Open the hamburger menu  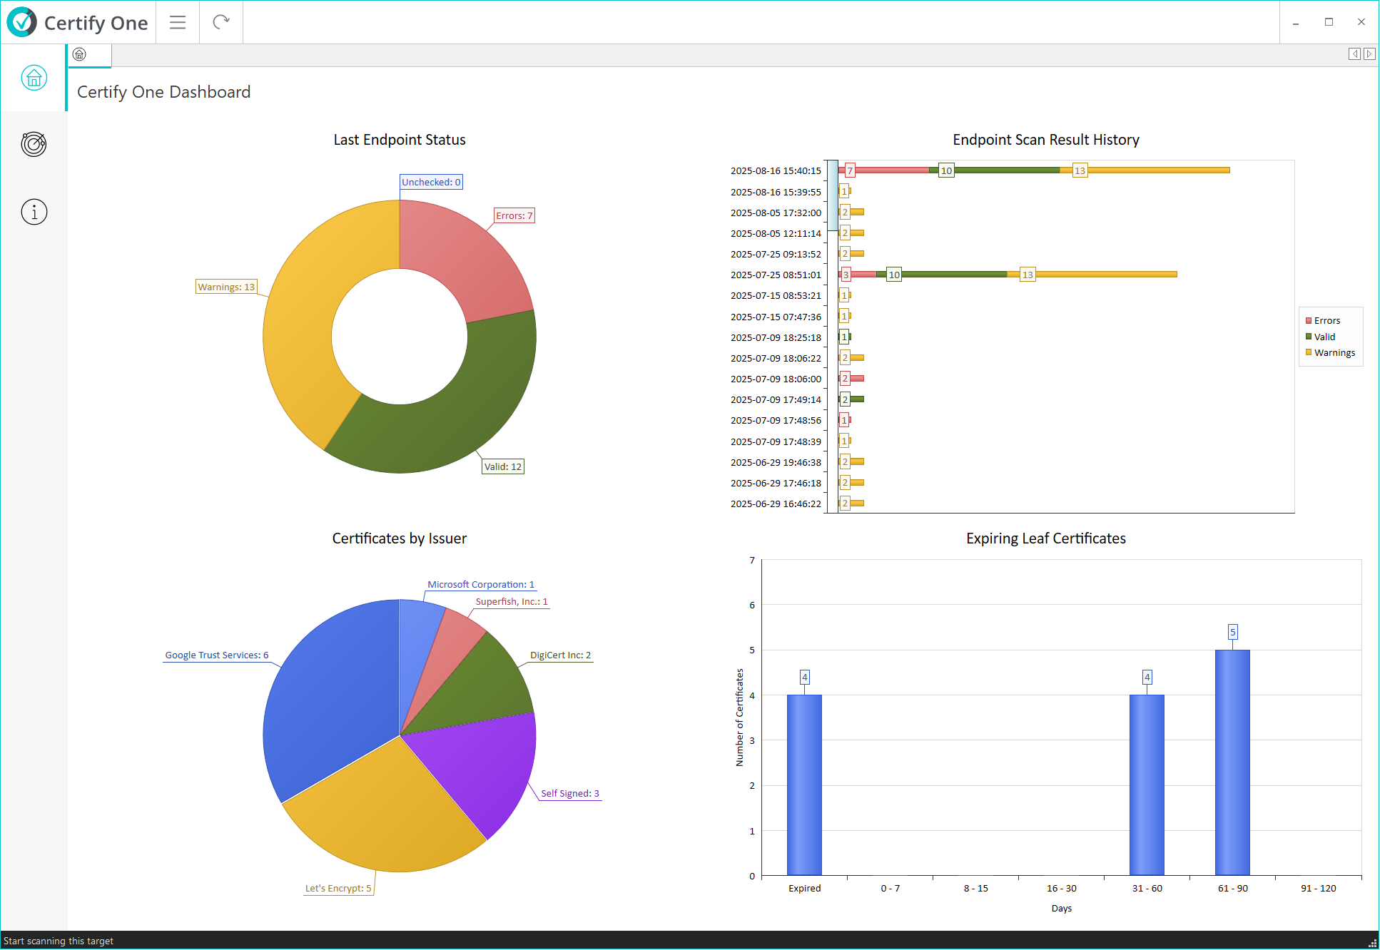[178, 22]
